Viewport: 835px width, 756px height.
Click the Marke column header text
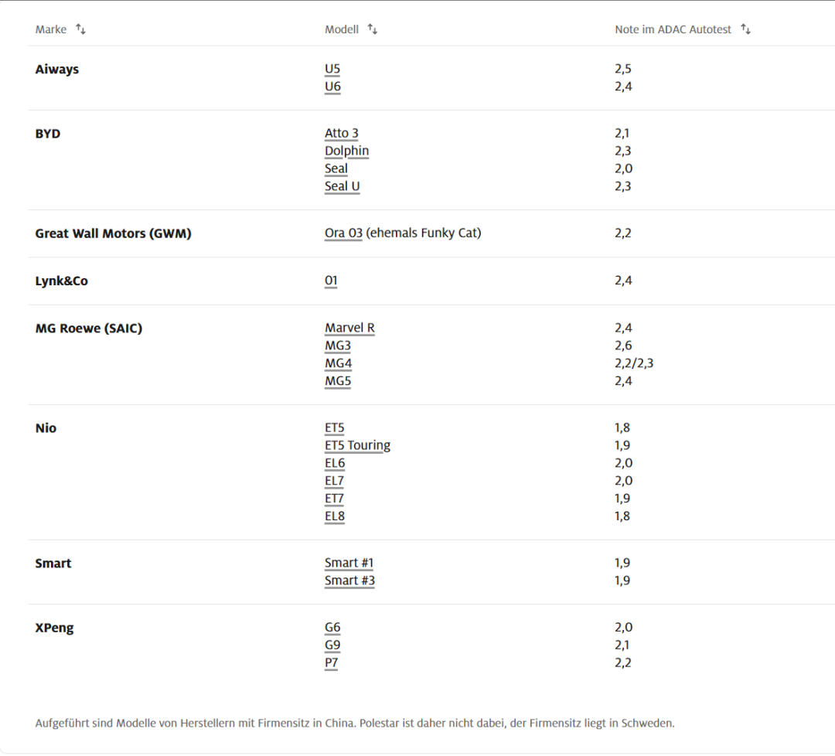click(50, 29)
